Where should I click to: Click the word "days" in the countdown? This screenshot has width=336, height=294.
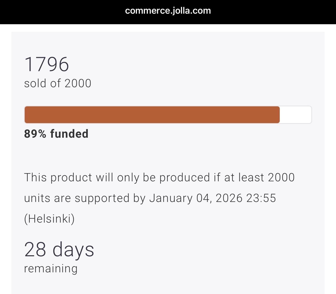tap(73, 250)
